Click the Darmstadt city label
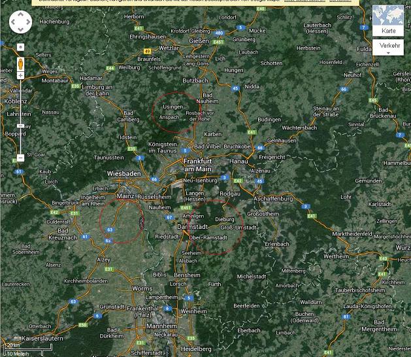The height and width of the screenshot is (357, 411). (x=193, y=227)
